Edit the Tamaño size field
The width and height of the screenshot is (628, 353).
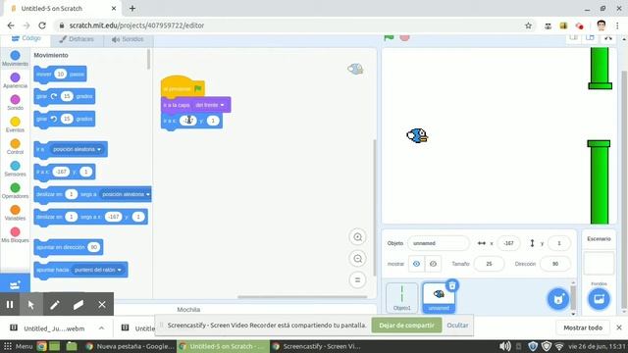pos(489,264)
